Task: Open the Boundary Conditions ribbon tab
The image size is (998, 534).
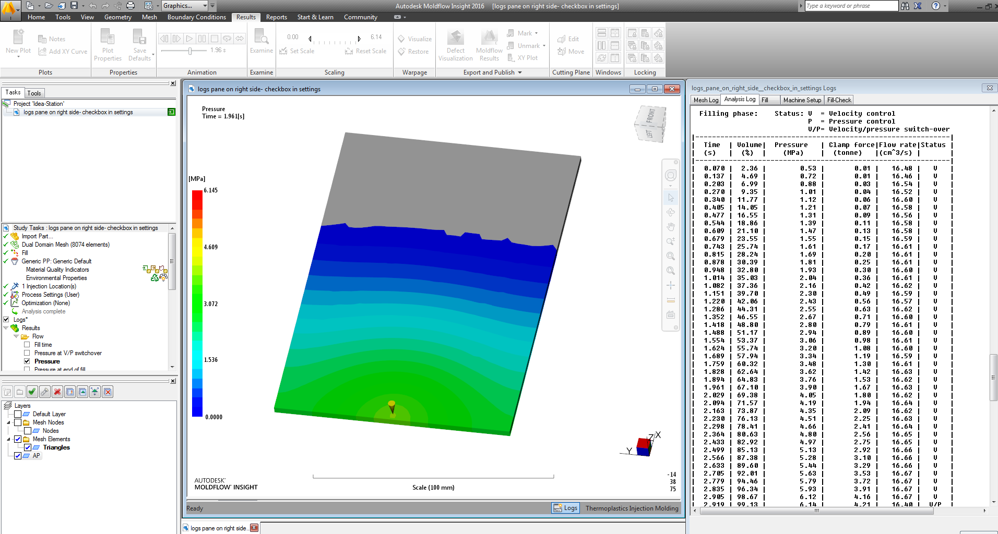Action: (x=197, y=17)
